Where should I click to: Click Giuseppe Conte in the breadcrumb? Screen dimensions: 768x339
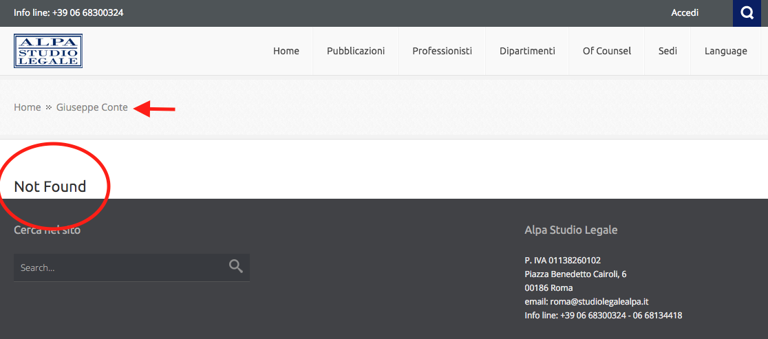pos(92,107)
